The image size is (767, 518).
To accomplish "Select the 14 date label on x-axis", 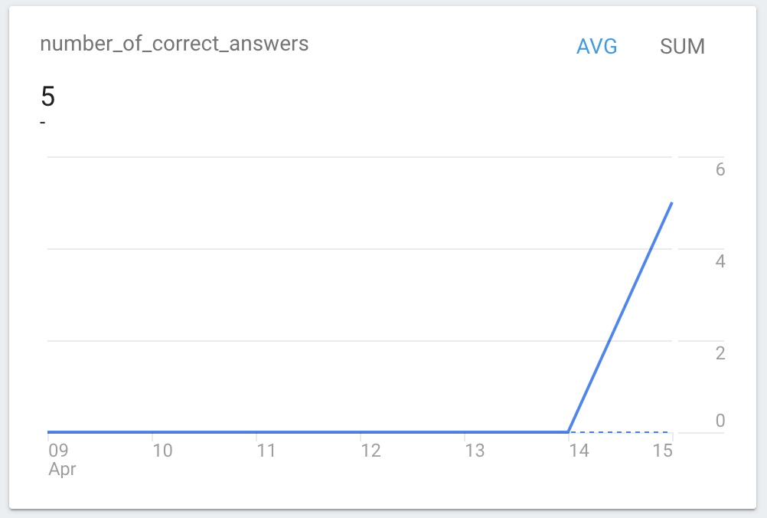I will click(x=579, y=451).
